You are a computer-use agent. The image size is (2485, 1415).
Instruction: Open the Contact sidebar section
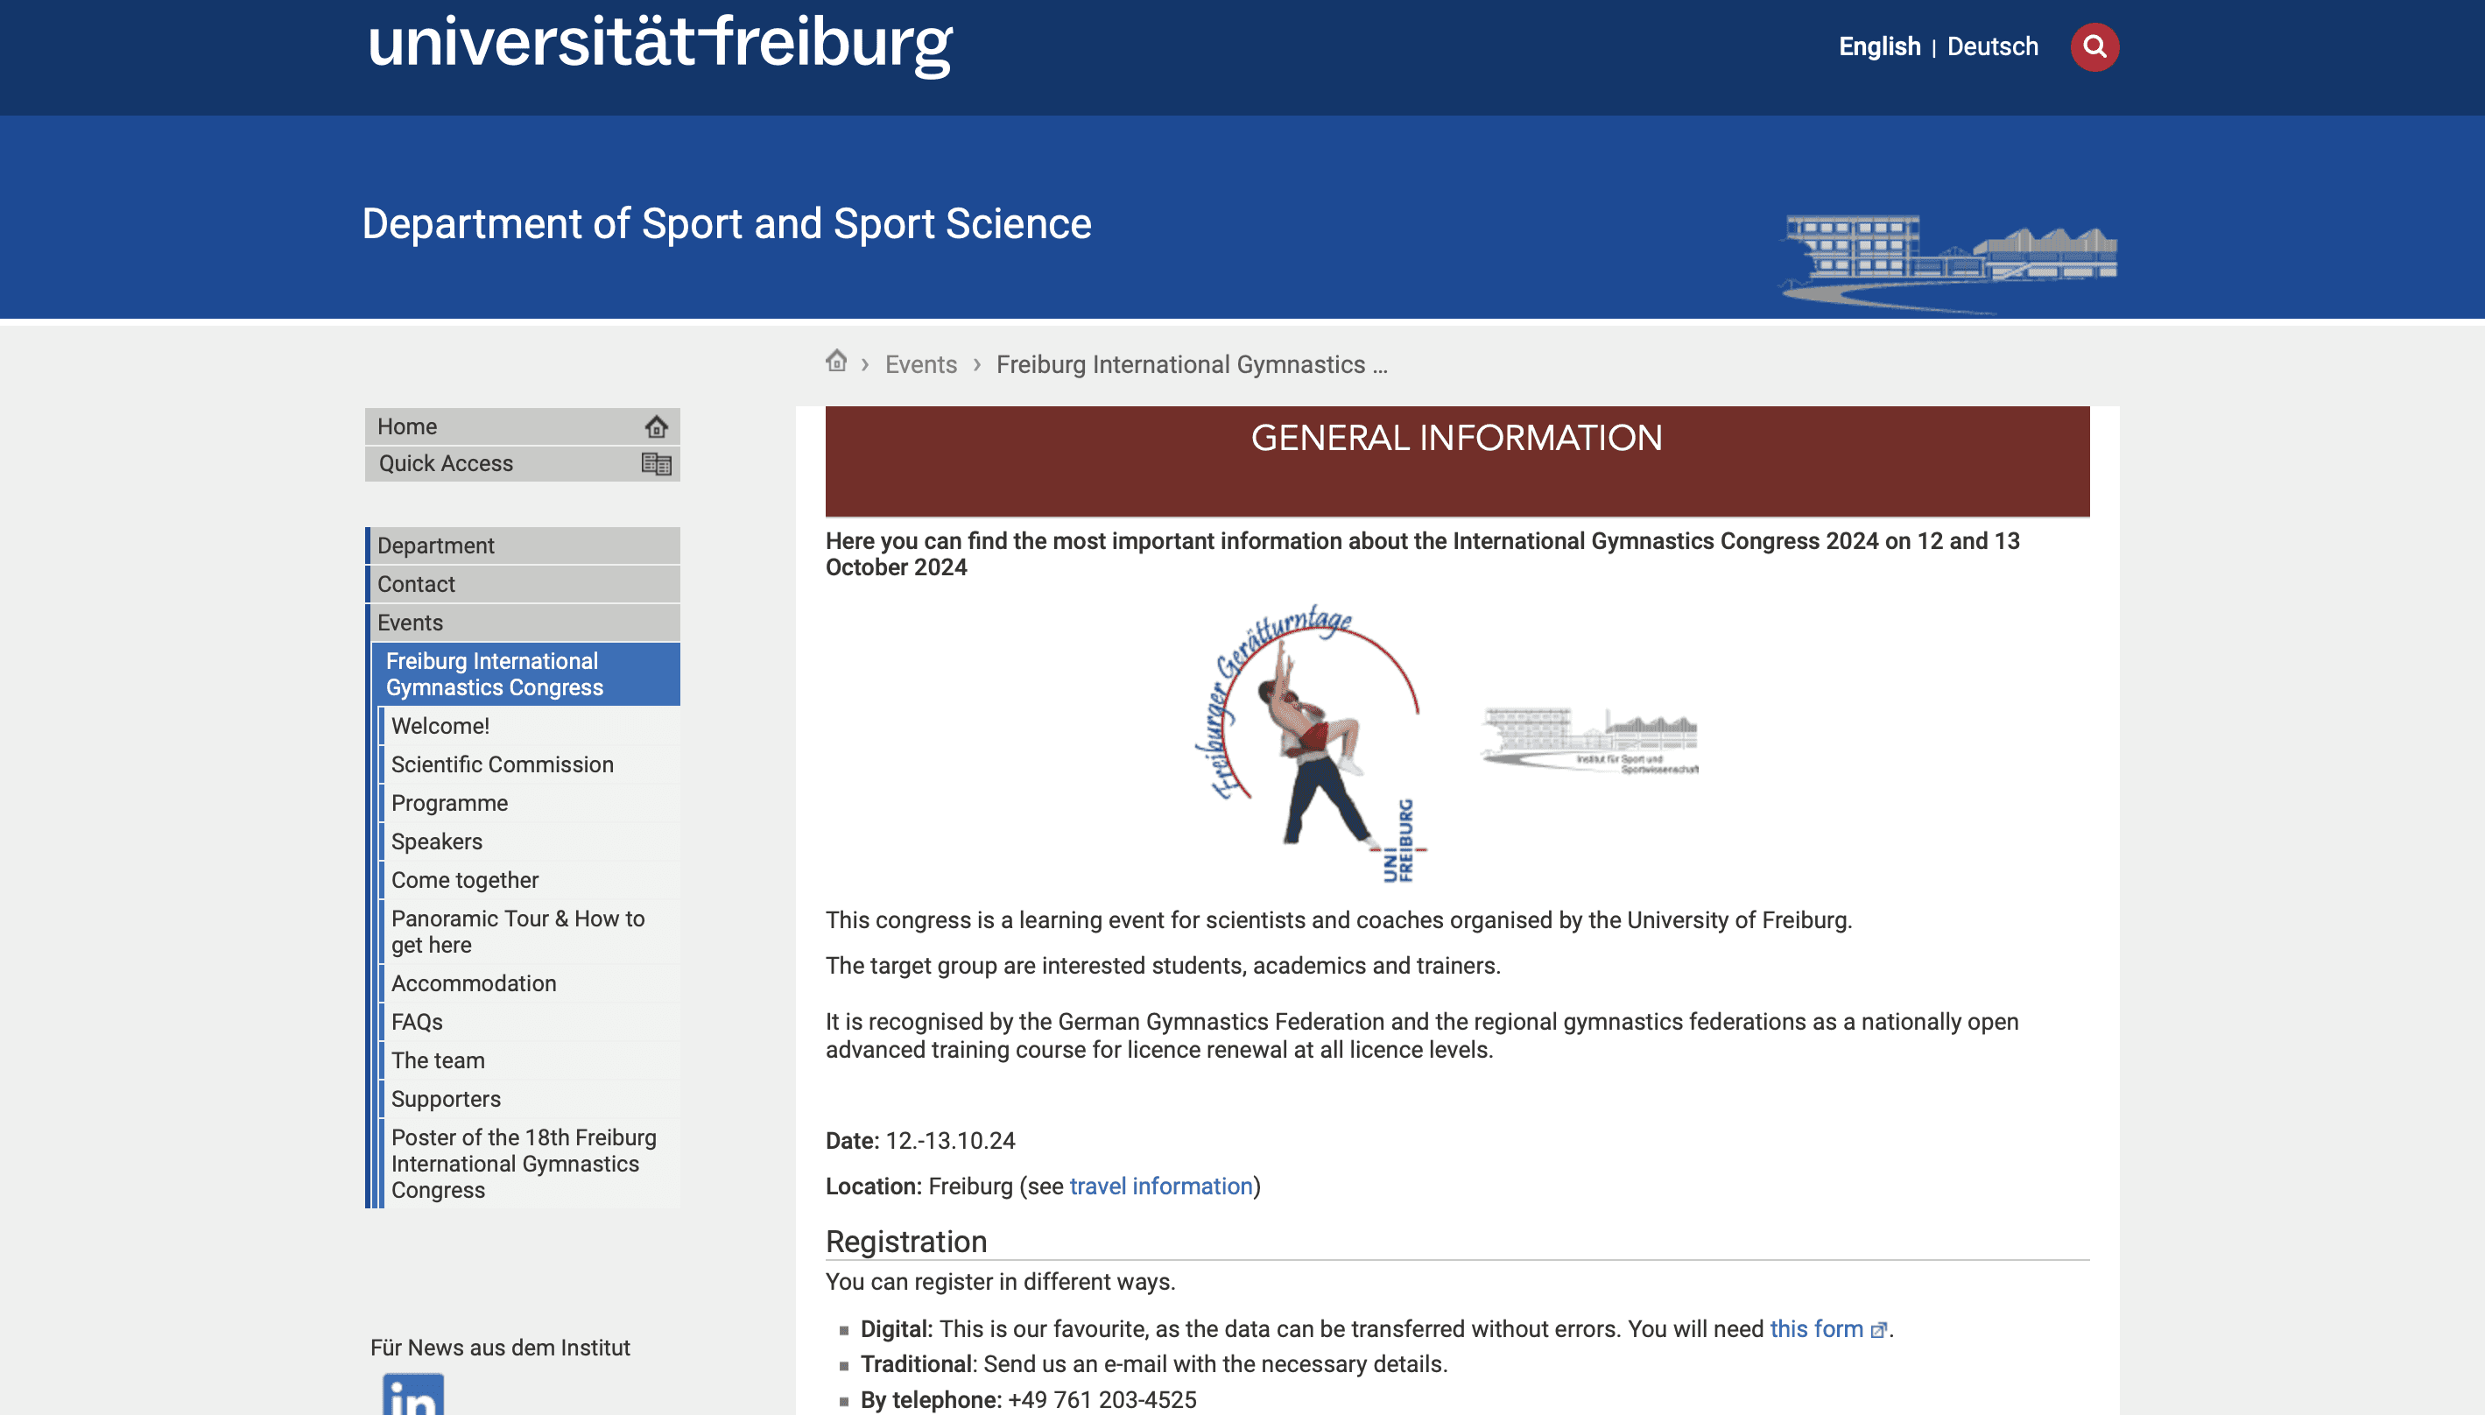(x=416, y=584)
